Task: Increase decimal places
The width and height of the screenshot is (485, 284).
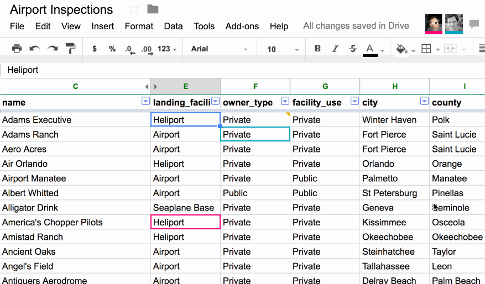Action: (x=147, y=50)
